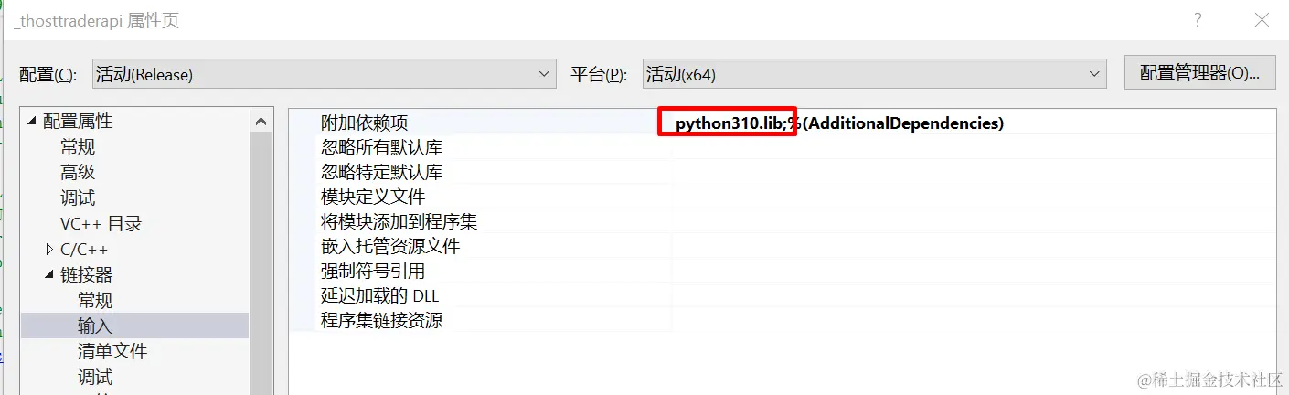This screenshot has width=1289, height=395.
Task: Close the property page dialog
Action: click(x=1262, y=20)
